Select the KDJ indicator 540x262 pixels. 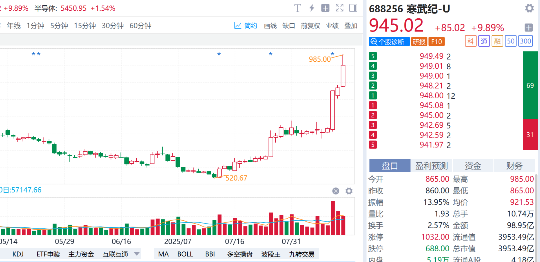pos(18,254)
